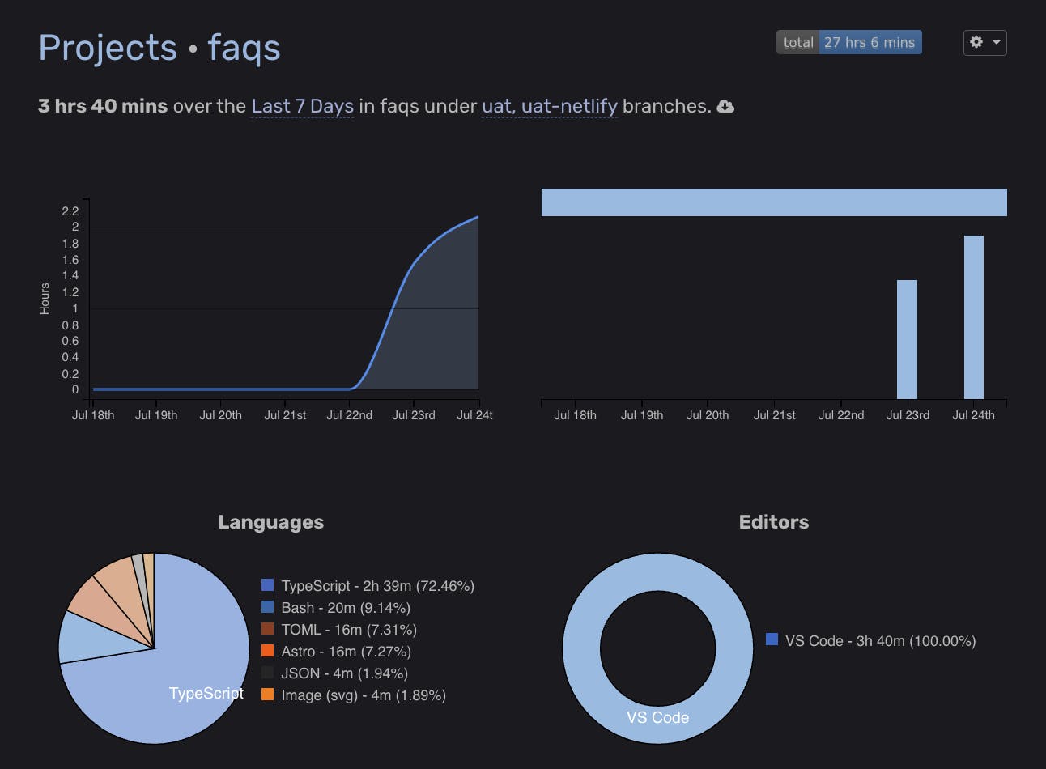
Task: Click the '3 hrs 40 mins' summary text
Action: [103, 106]
